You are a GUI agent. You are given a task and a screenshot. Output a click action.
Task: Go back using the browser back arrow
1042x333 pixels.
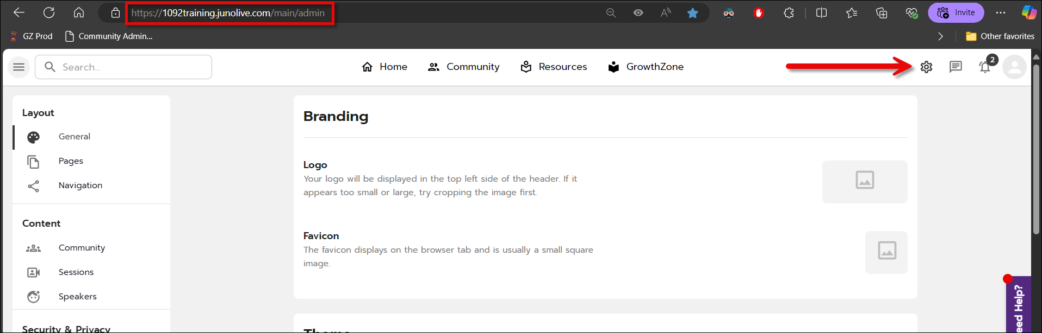19,12
